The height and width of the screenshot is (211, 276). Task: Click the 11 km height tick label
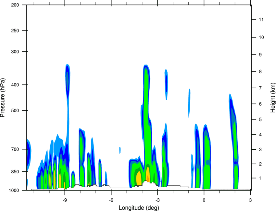(261, 19)
